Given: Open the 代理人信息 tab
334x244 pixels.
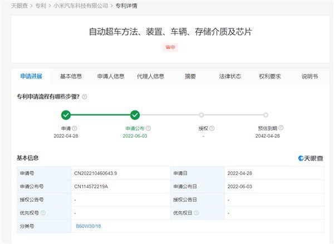Looking at the screenshot, I should (150, 76).
